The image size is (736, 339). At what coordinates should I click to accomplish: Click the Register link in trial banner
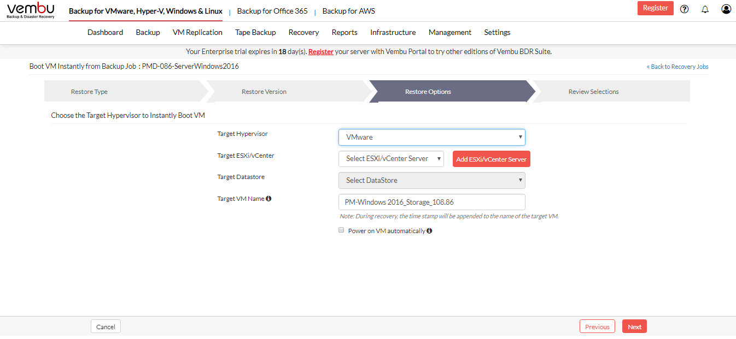[321, 52]
